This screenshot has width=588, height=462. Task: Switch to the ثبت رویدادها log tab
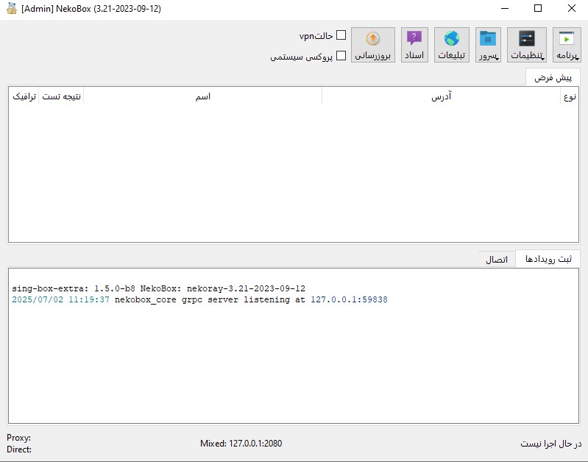point(548,259)
